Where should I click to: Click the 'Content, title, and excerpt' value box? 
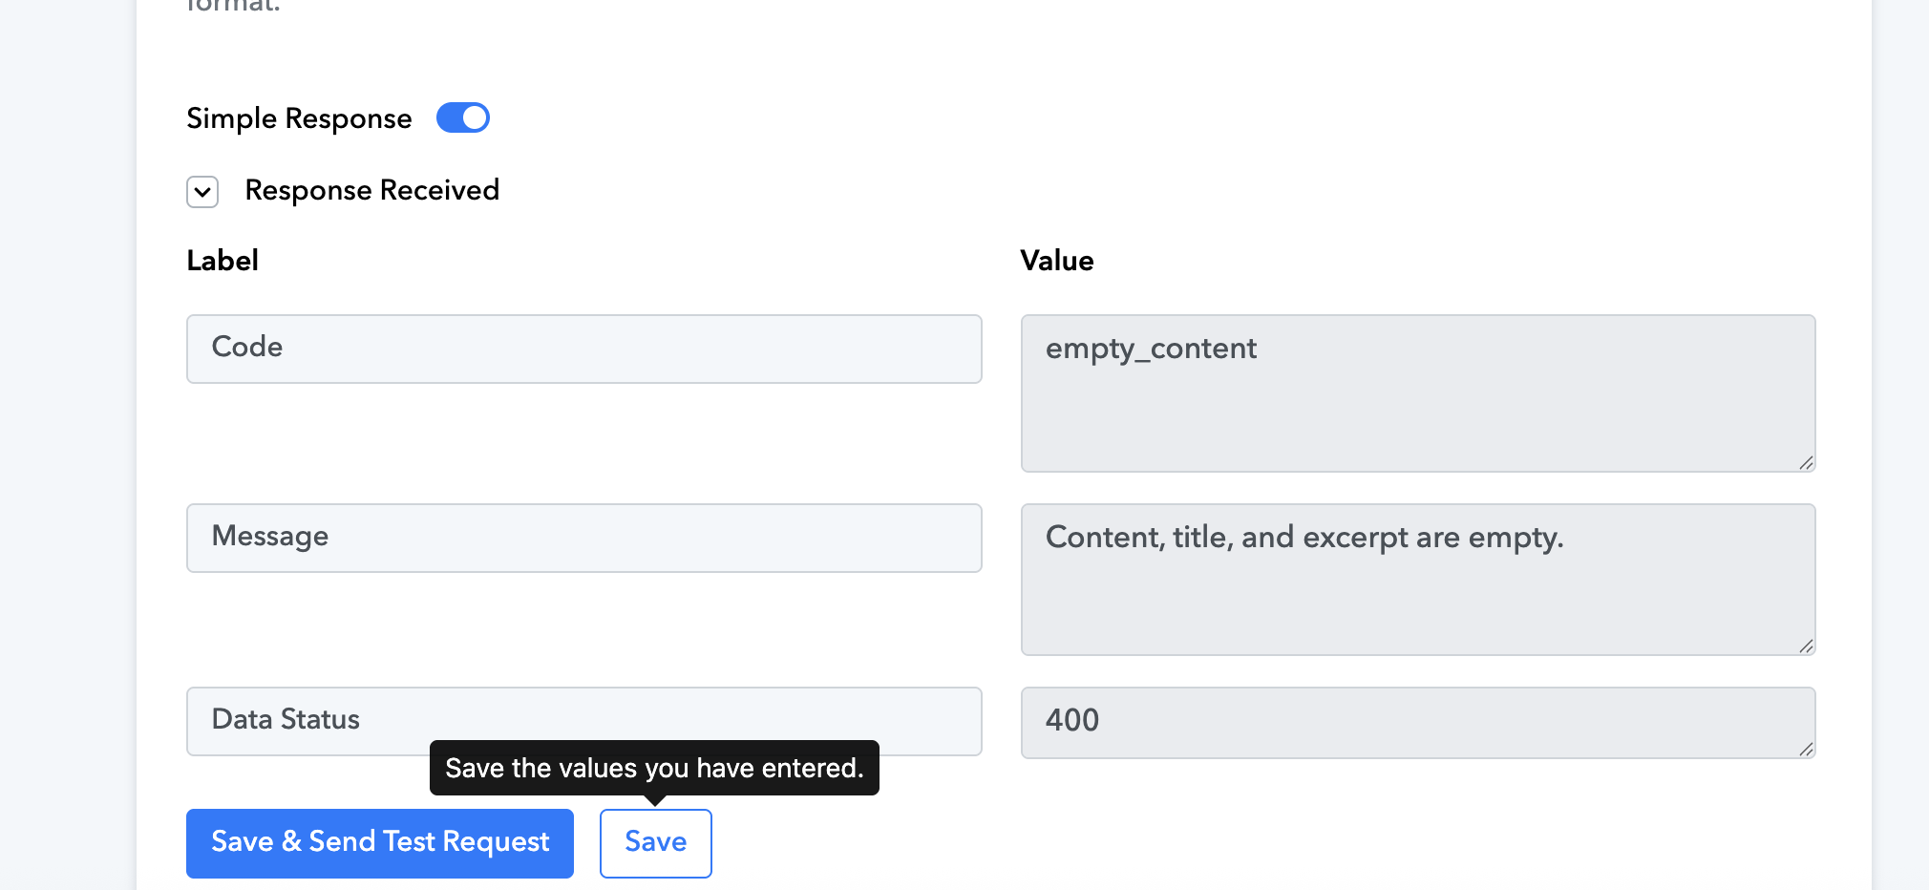click(x=1418, y=580)
